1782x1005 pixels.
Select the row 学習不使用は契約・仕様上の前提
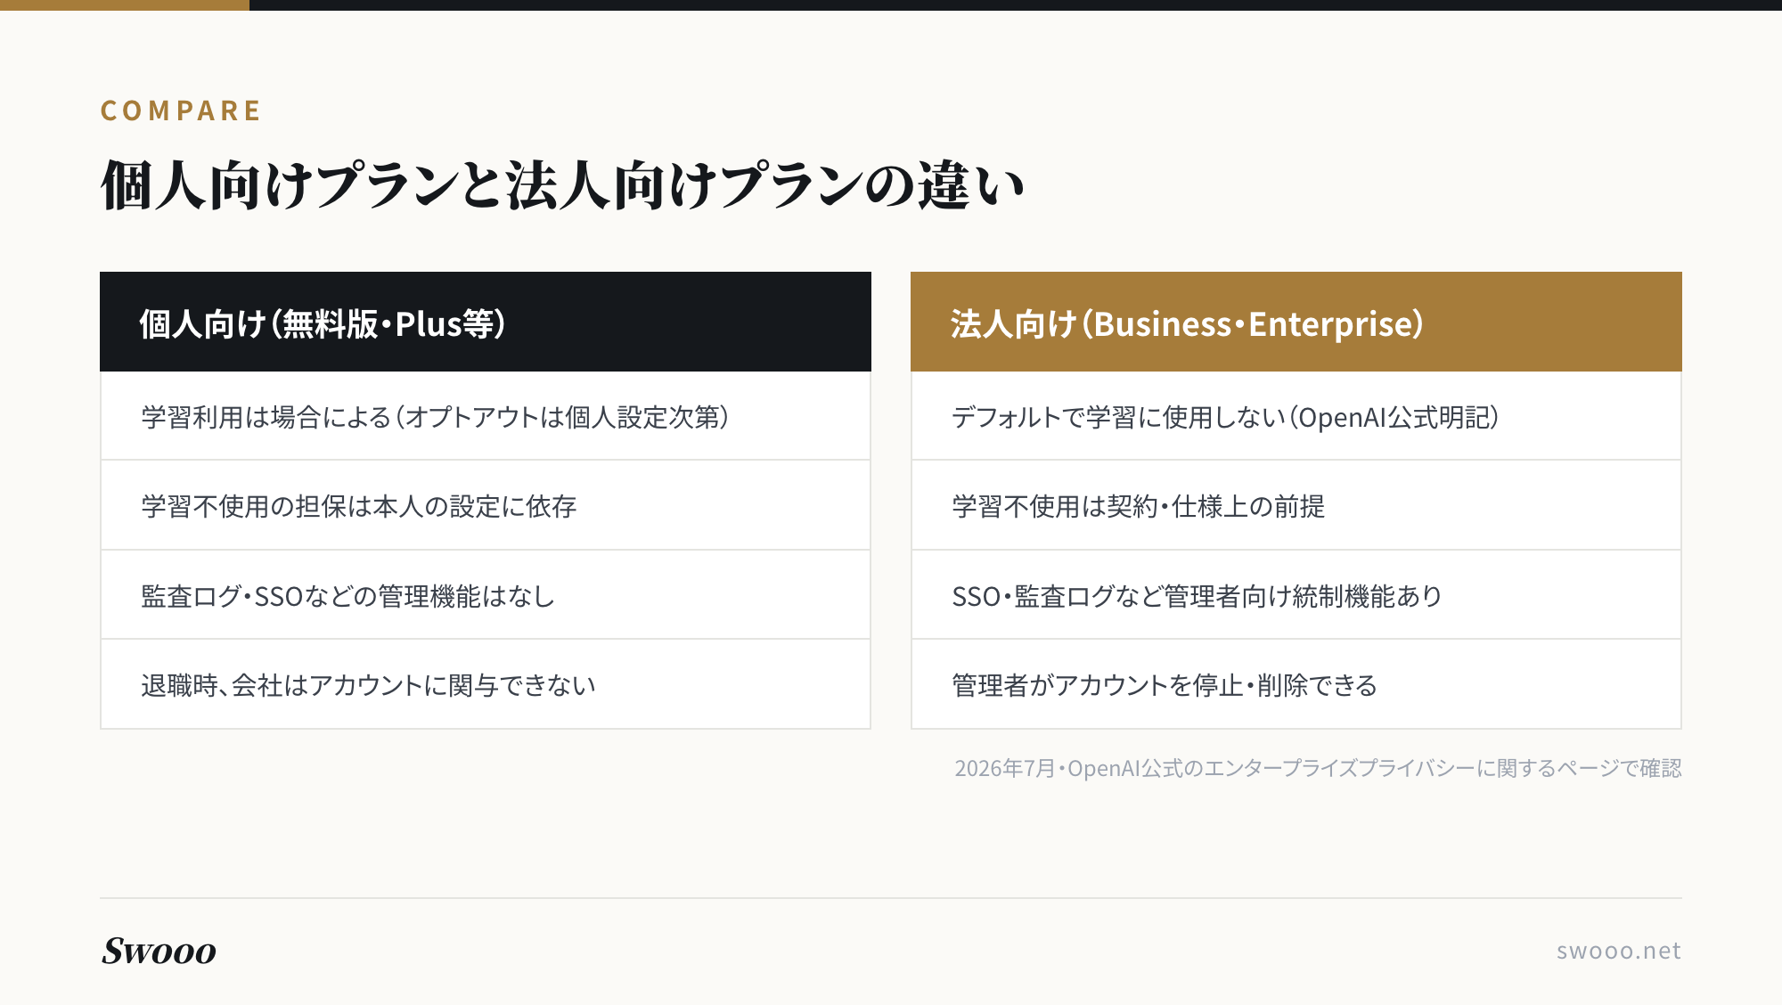click(1296, 505)
